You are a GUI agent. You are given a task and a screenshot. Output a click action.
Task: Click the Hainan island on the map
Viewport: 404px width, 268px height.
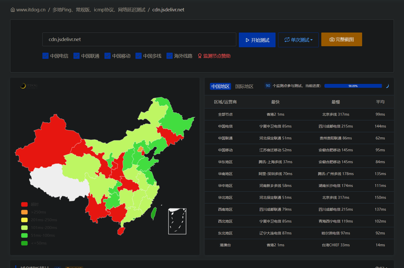click(x=121, y=231)
